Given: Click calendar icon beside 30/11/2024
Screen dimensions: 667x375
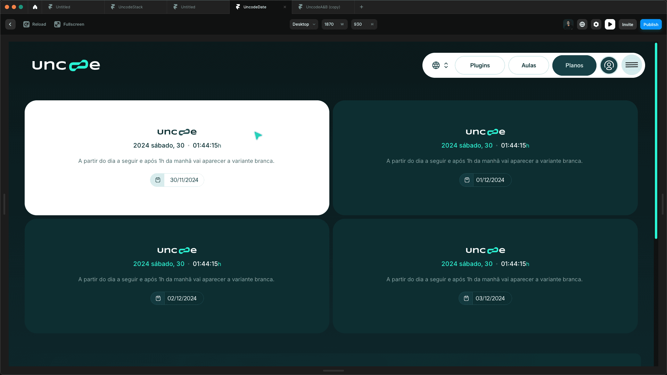Looking at the screenshot, I should (x=158, y=180).
